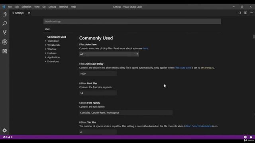The width and height of the screenshot is (255, 143).
Task: Expand the Window settings group
Action: pos(52,49)
